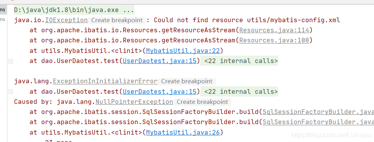Create breakpoint for NullPointerException
The width and height of the screenshot is (374, 142).
202,102
